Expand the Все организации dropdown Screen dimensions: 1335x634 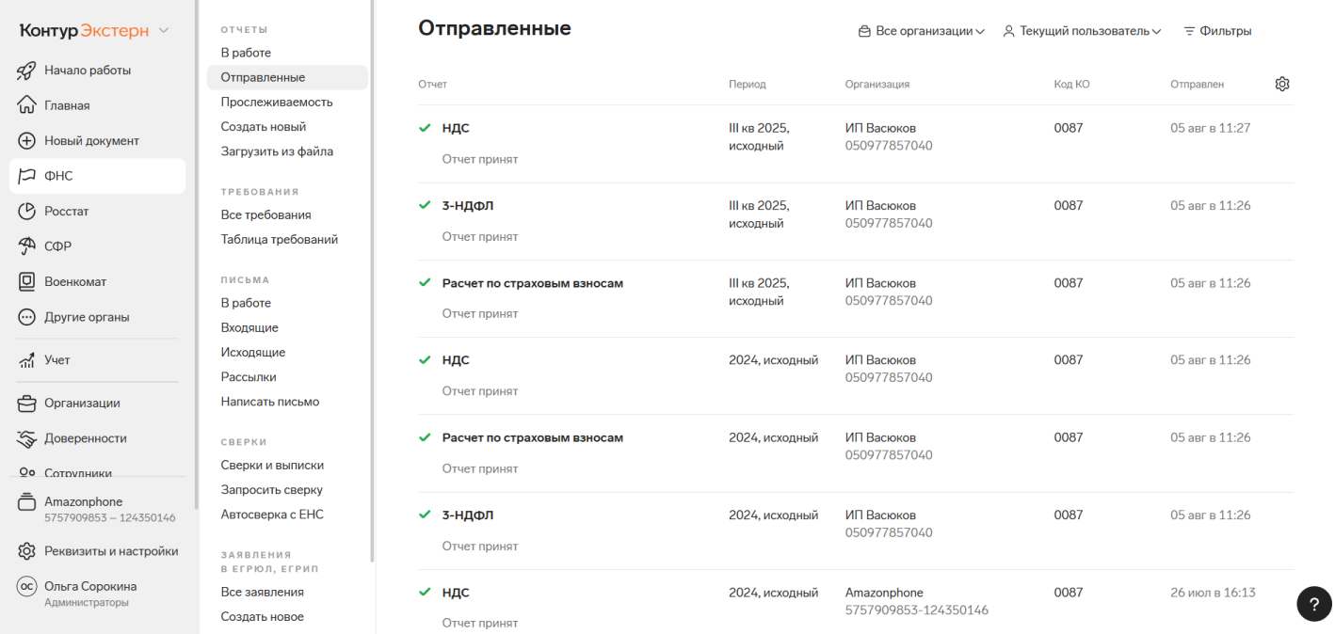(x=921, y=31)
